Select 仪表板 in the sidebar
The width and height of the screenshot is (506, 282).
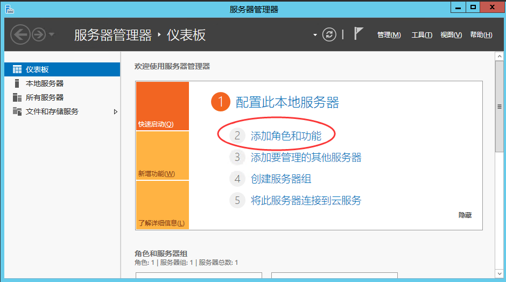[62, 69]
